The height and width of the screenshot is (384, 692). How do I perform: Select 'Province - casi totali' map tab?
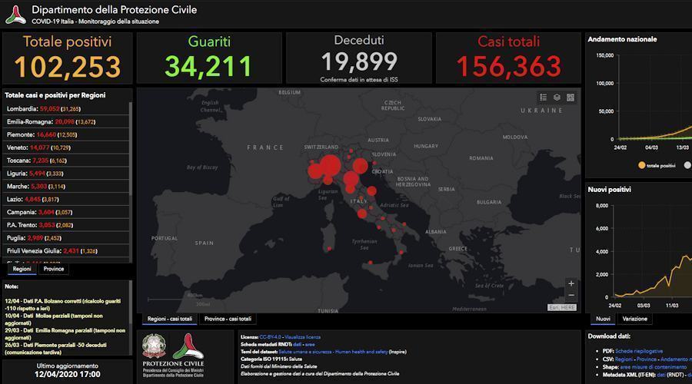228,319
